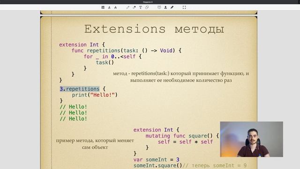This screenshot has height=169, width=300.
Task: Click the presenter webcam video overlay
Action: (x=251, y=139)
